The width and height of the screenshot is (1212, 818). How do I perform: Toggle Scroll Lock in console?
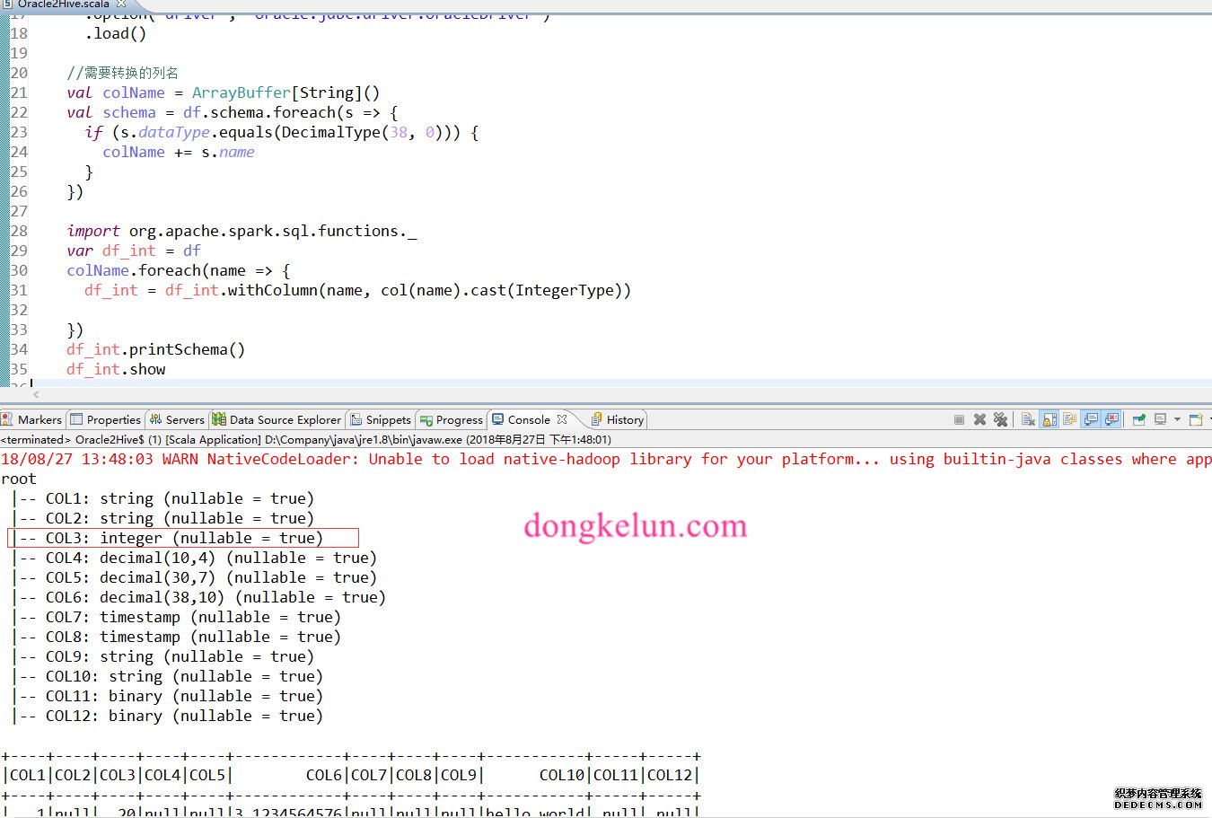(x=1050, y=419)
